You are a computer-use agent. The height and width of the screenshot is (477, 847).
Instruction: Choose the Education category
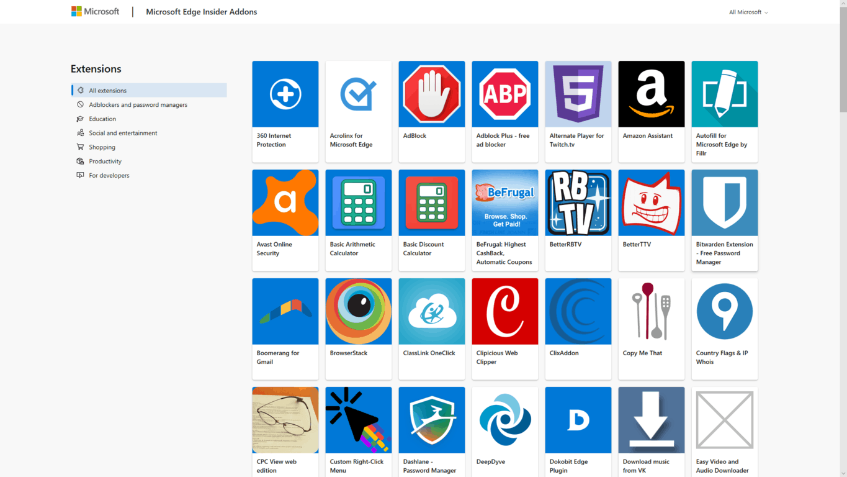[x=102, y=119]
